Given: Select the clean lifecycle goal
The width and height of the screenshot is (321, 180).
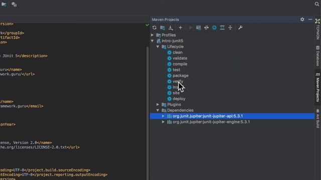Looking at the screenshot, I should 177,52.
